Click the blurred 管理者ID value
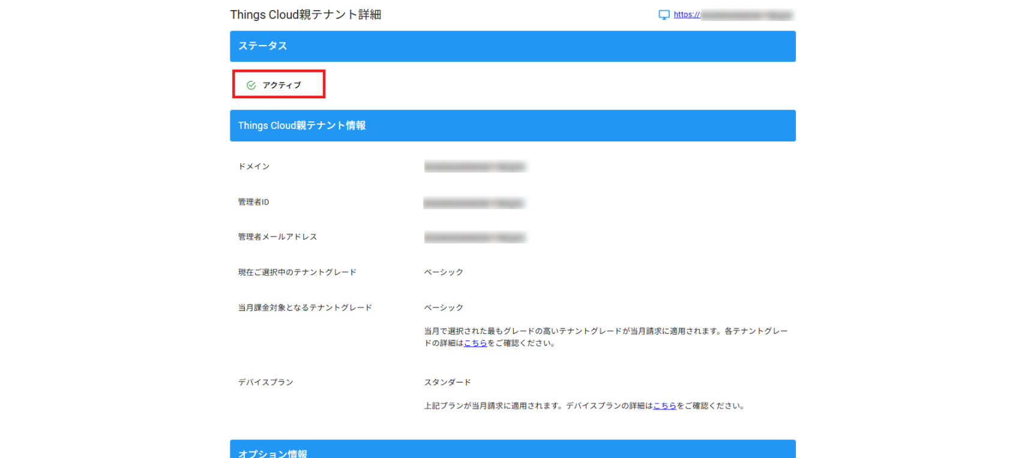 [x=474, y=203]
